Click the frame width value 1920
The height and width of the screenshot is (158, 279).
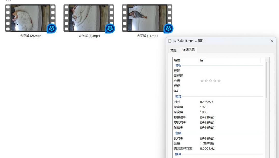click(204, 107)
